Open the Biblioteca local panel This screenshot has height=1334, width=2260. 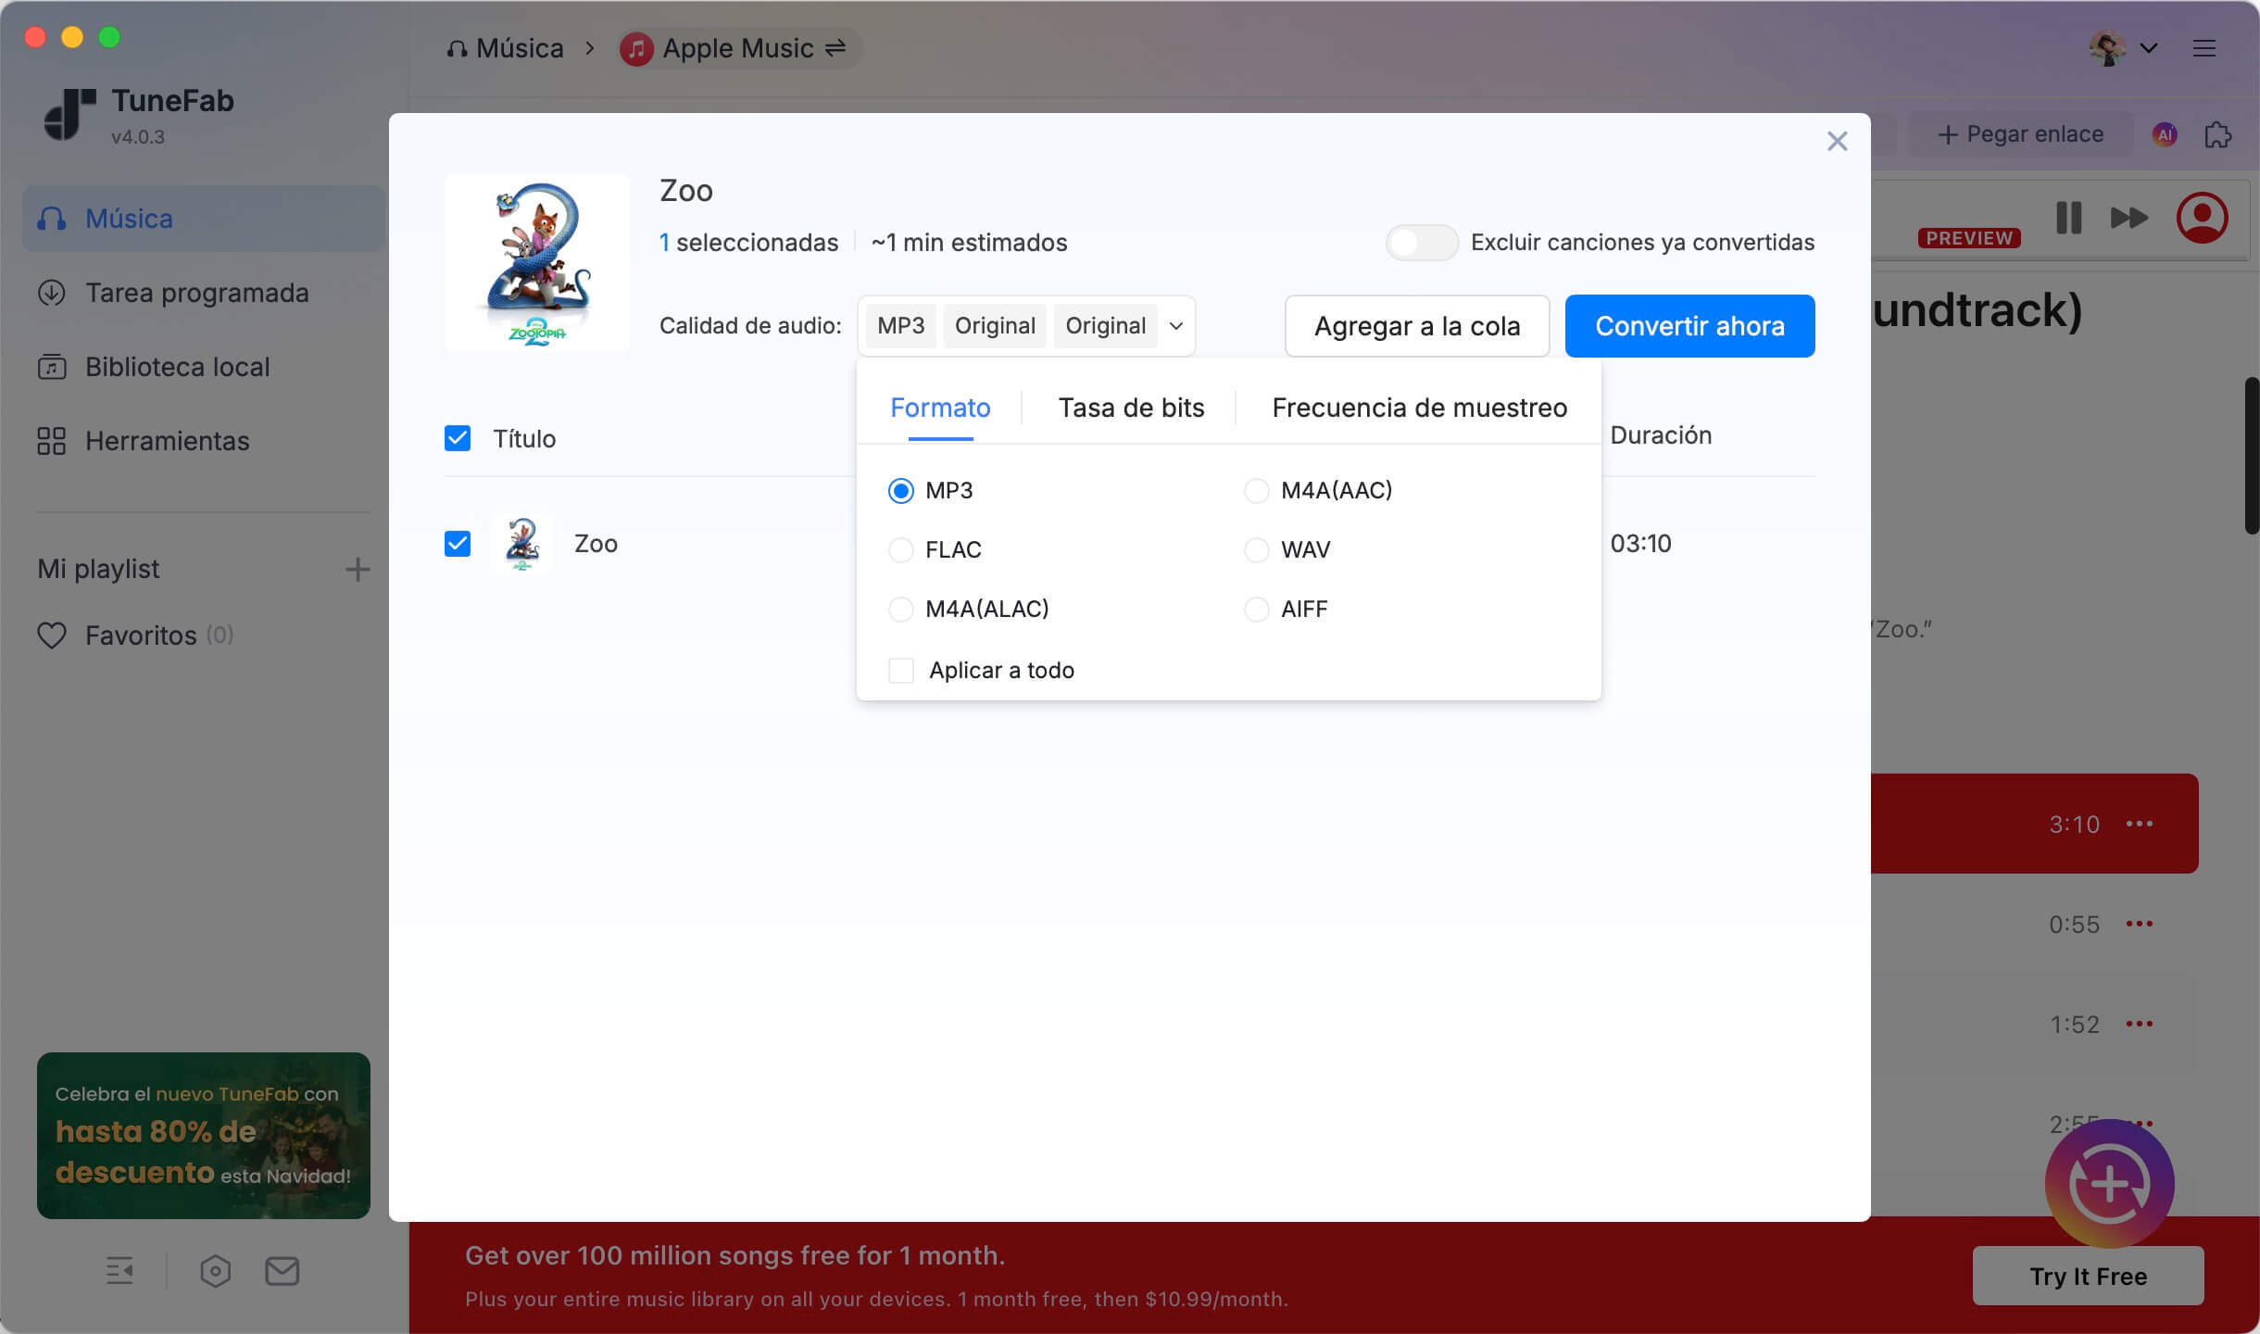point(176,367)
